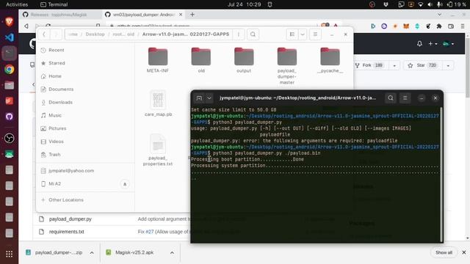
Task: Open Pictures in the sidebar
Action: [57, 128]
